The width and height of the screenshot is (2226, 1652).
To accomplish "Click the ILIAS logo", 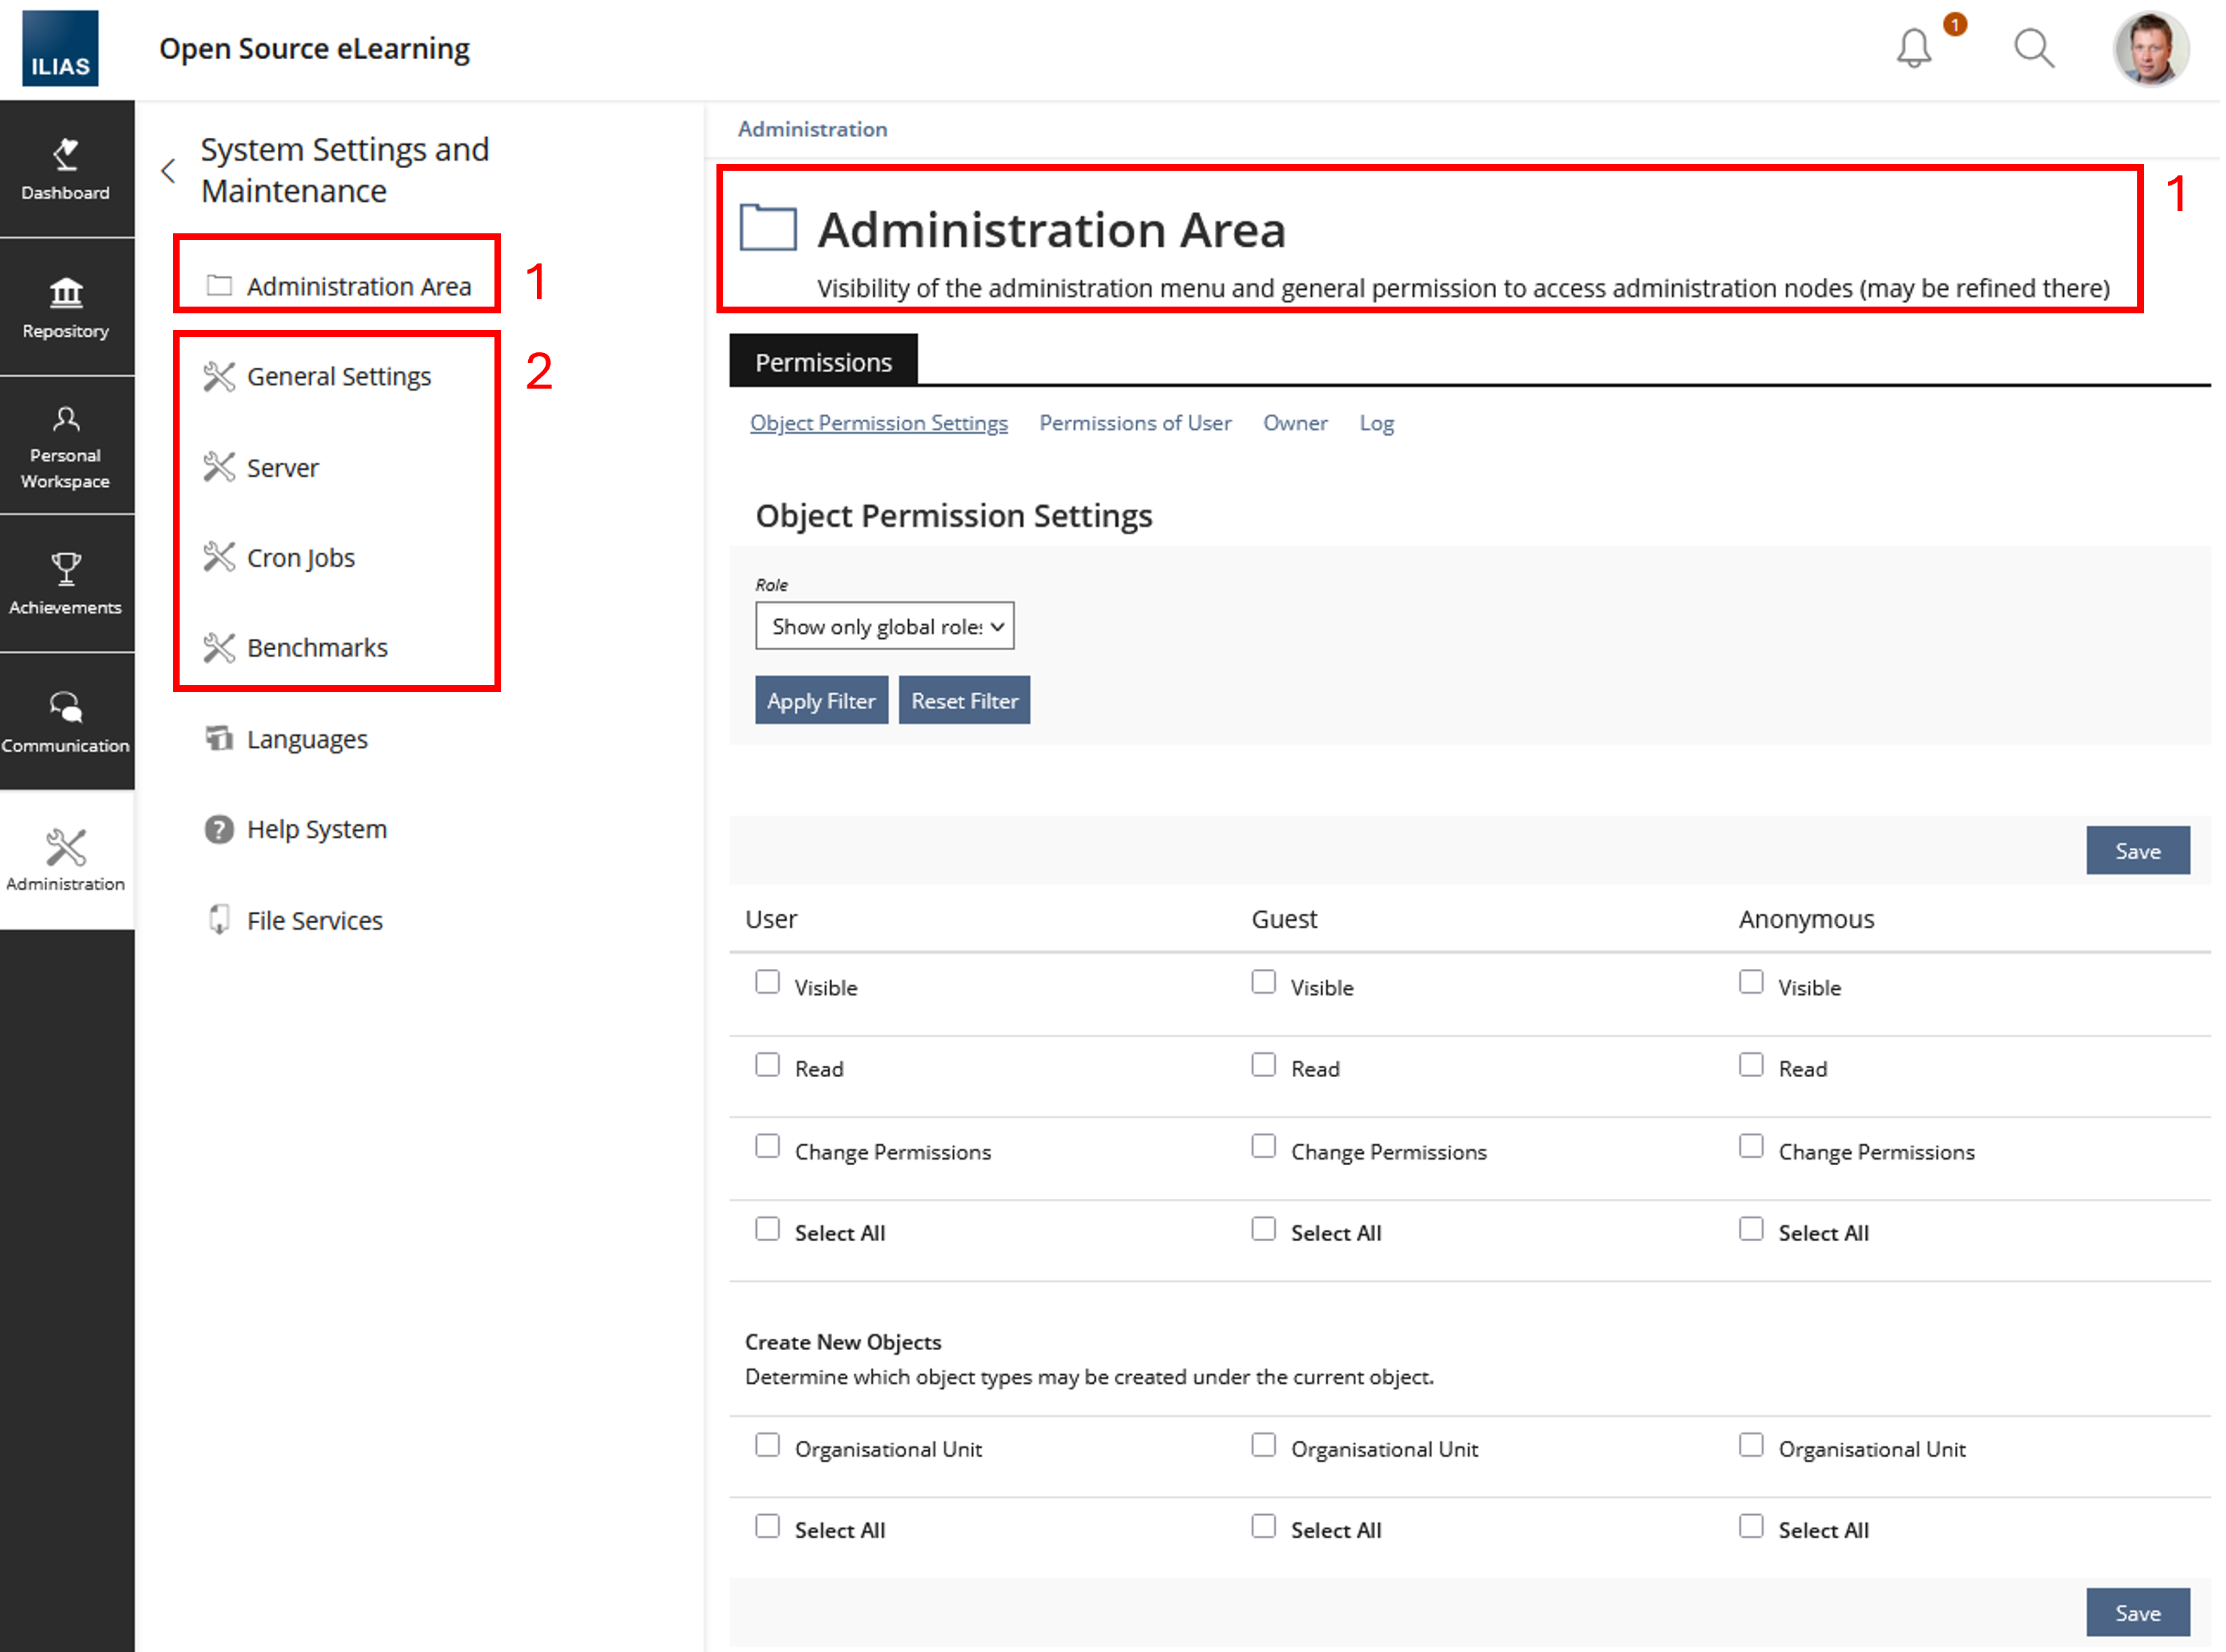I will point(60,48).
